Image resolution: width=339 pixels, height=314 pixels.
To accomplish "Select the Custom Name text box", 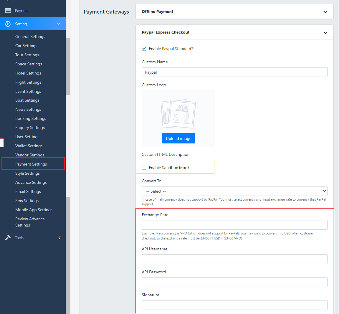I will click(234, 72).
